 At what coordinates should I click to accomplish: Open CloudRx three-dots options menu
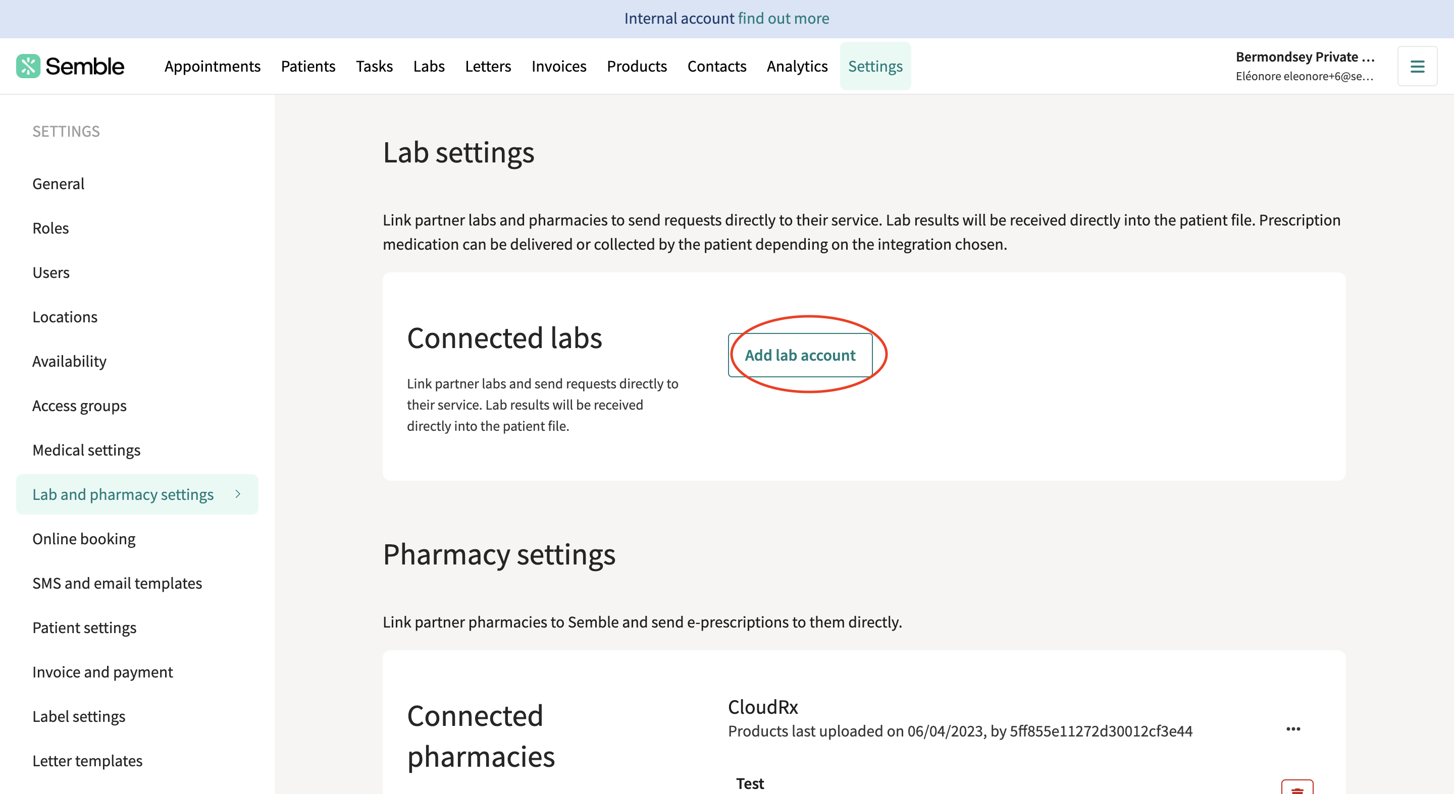(x=1292, y=728)
